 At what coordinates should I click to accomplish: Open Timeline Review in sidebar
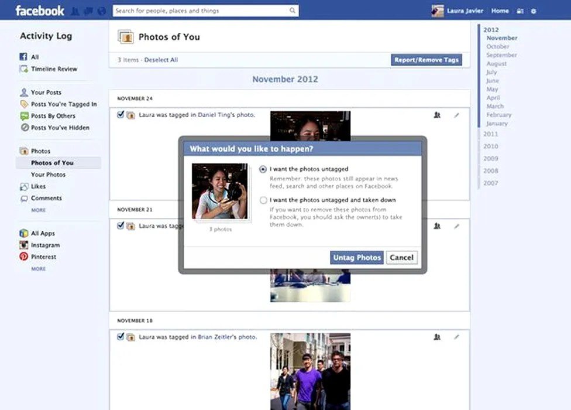(54, 69)
